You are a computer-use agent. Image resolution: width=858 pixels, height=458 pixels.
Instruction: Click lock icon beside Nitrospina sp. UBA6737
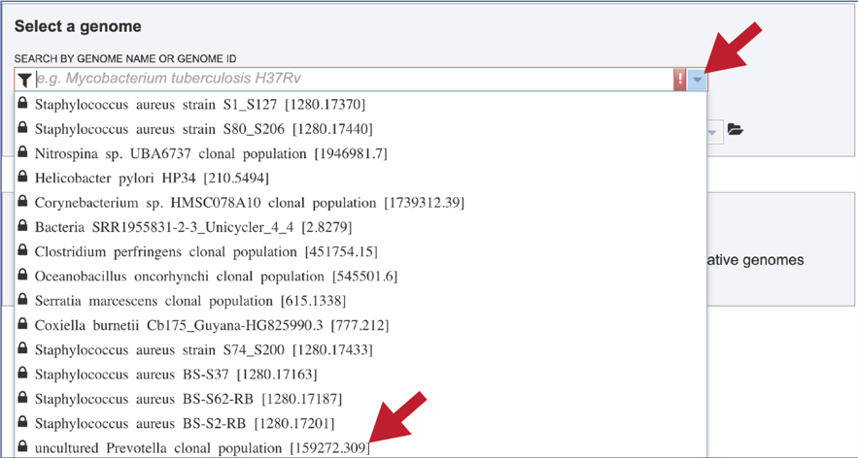click(x=22, y=153)
